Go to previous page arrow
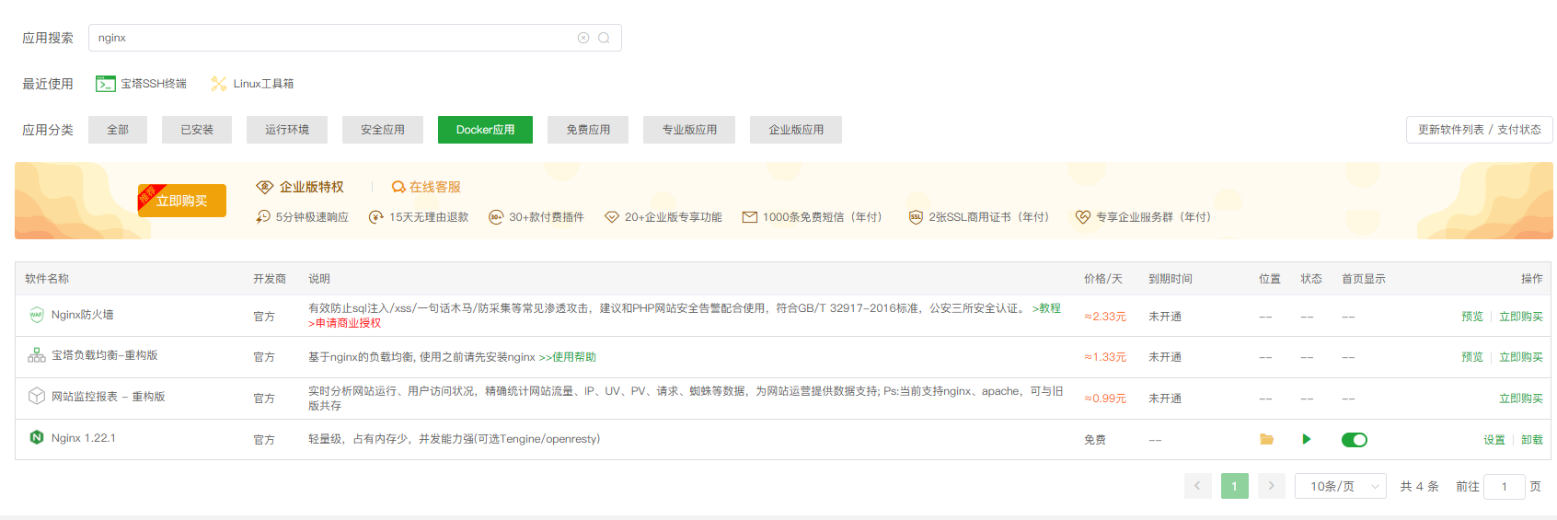Viewport: 1557px width, 520px height. (1198, 486)
